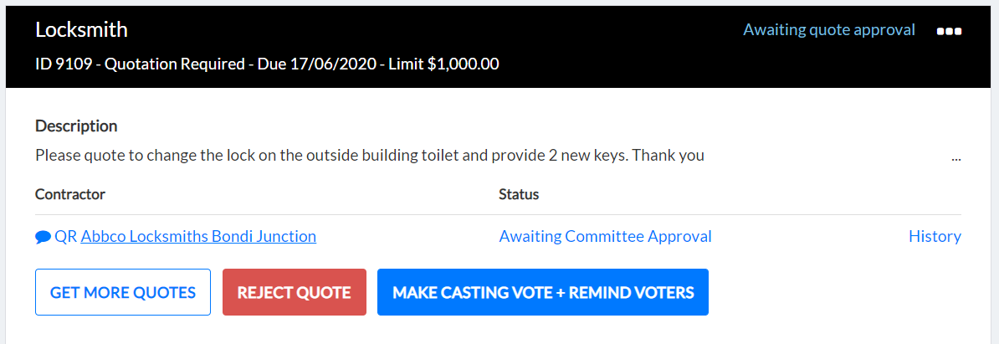Click the blue chat bubble icon
Image resolution: width=999 pixels, height=344 pixels.
pyautogui.click(x=44, y=237)
